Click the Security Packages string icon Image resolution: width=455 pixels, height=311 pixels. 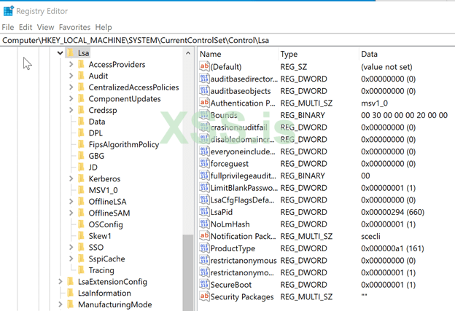pos(204,296)
